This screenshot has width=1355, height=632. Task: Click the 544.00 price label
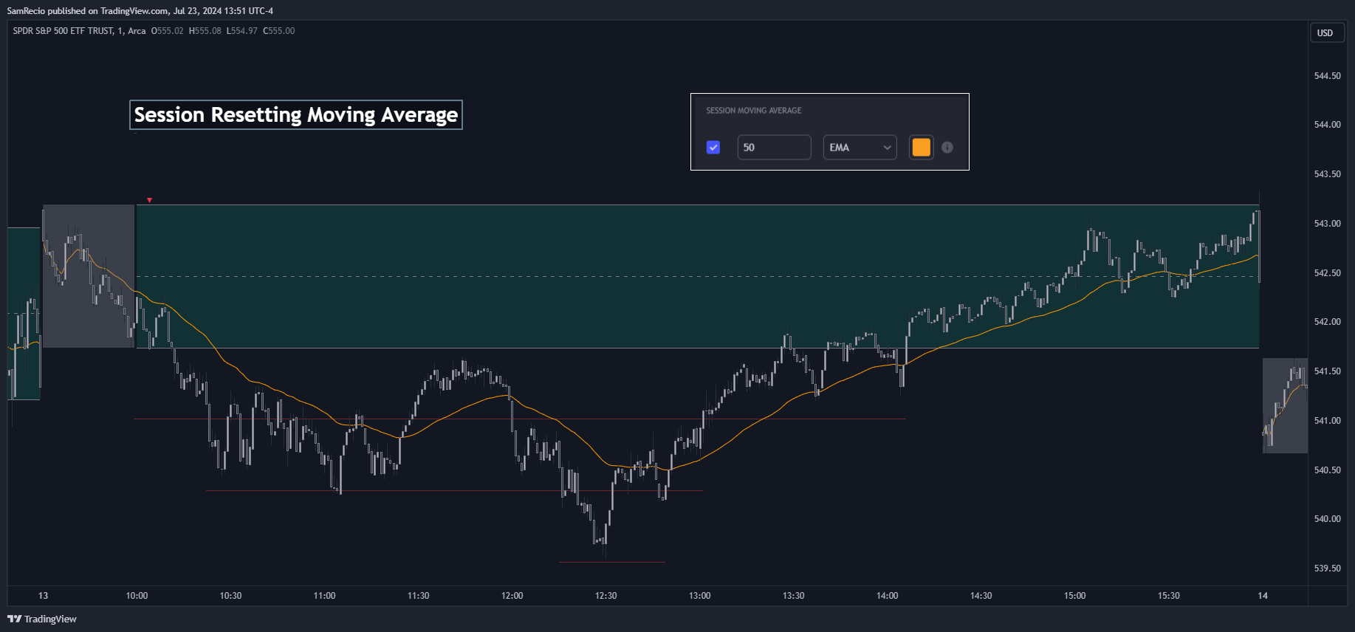1327,125
